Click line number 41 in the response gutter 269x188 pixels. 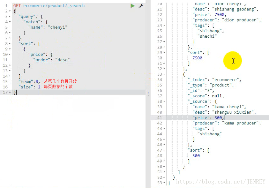pyautogui.click(x=160, y=118)
